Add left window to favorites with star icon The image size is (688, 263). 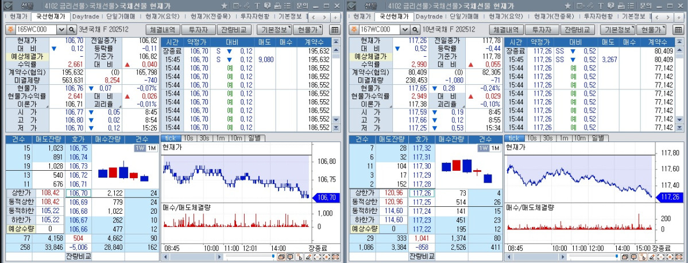(225, 6)
